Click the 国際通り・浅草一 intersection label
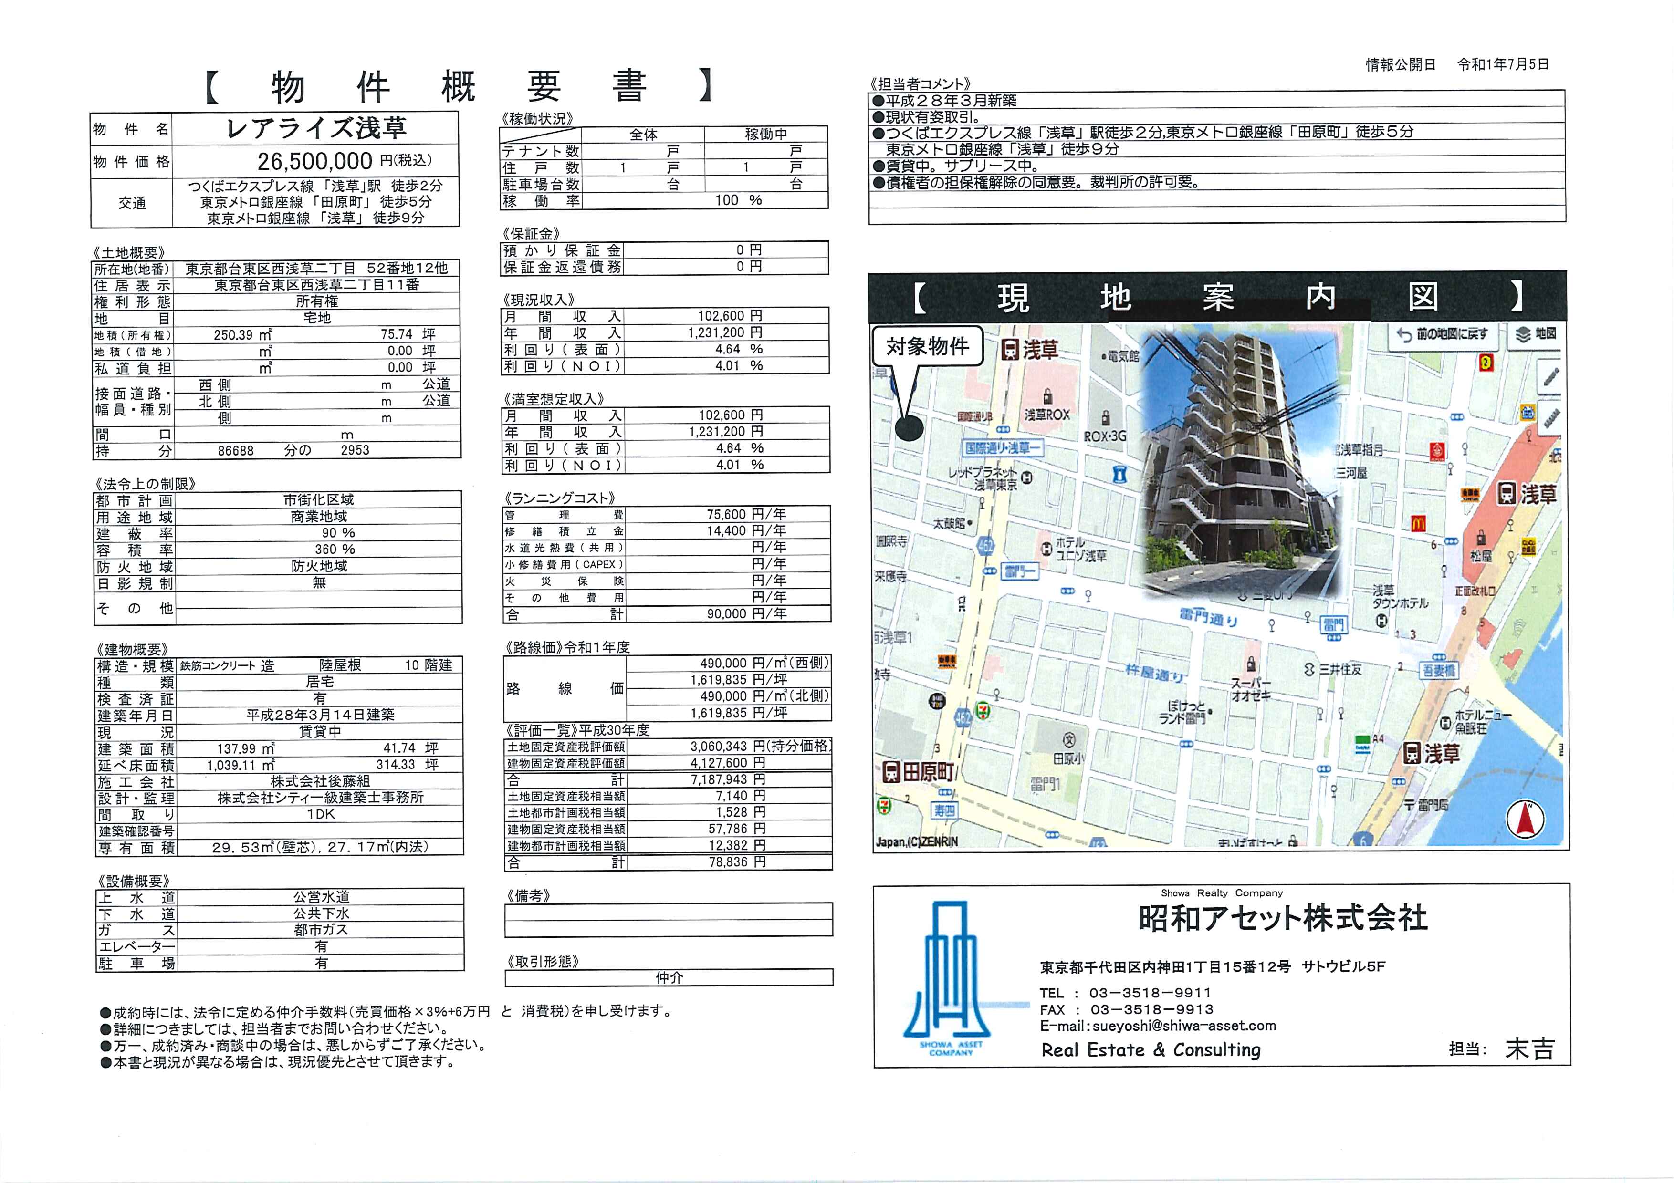Image resolution: width=1674 pixels, height=1183 pixels. click(x=1003, y=447)
